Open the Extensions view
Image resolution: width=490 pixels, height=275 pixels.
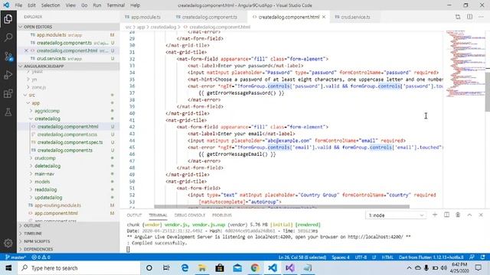8,93
